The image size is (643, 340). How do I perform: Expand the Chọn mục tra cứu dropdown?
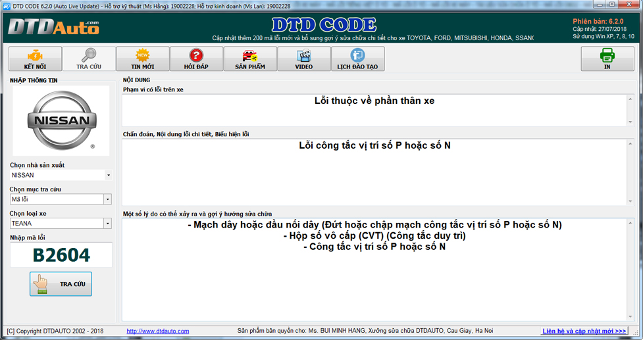[x=108, y=199]
